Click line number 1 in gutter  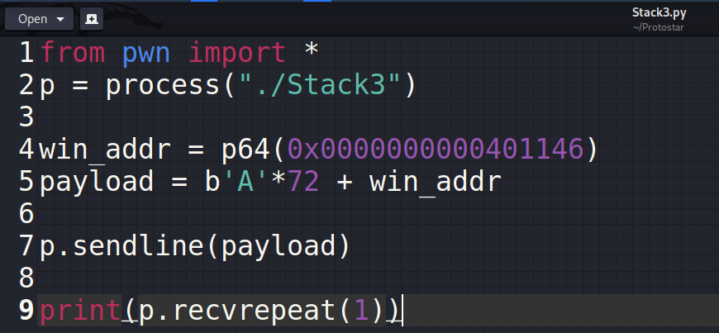tap(26, 53)
